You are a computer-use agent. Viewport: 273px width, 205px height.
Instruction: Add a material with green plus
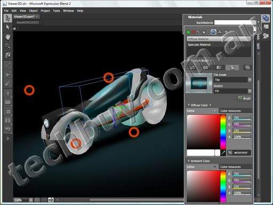coord(189,32)
